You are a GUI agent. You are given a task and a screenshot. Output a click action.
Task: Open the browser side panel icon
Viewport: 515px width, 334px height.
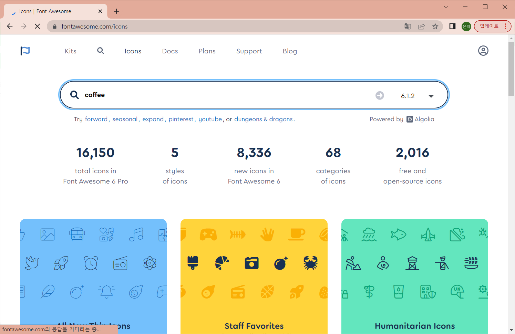click(452, 27)
